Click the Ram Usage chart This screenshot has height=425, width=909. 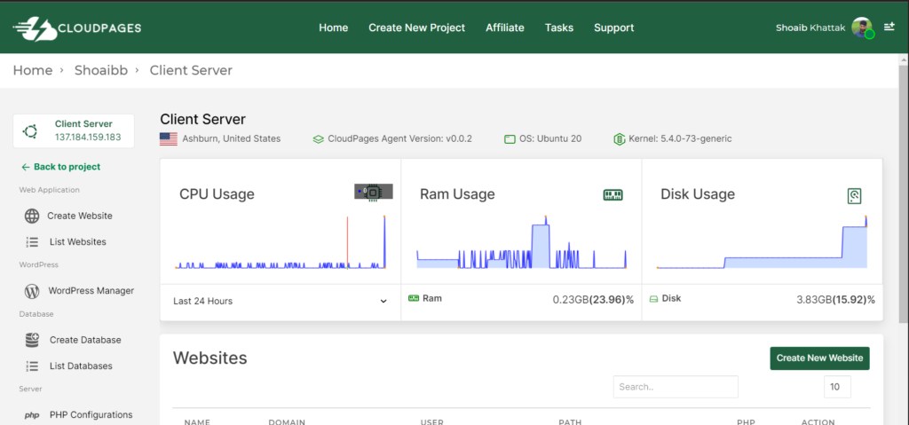click(521, 242)
